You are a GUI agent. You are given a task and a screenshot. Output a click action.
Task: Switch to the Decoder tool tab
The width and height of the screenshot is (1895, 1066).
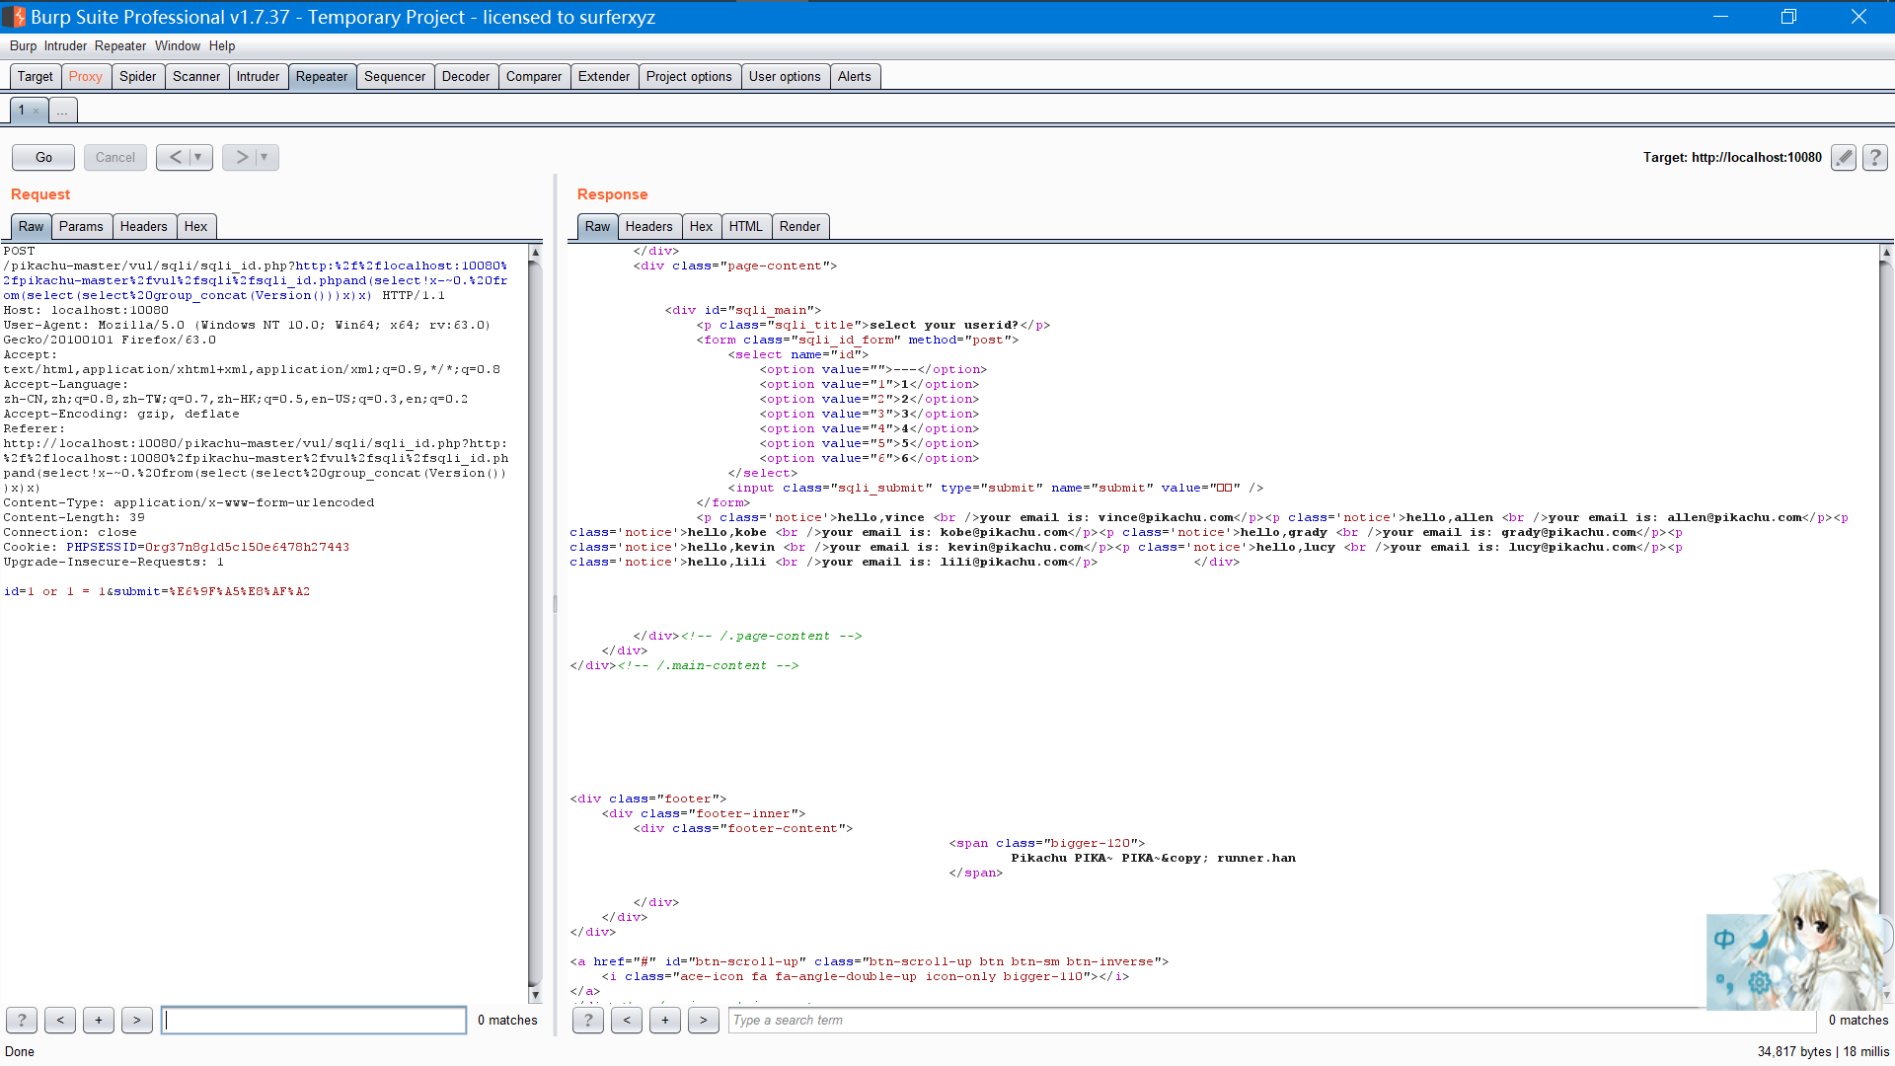point(465,76)
